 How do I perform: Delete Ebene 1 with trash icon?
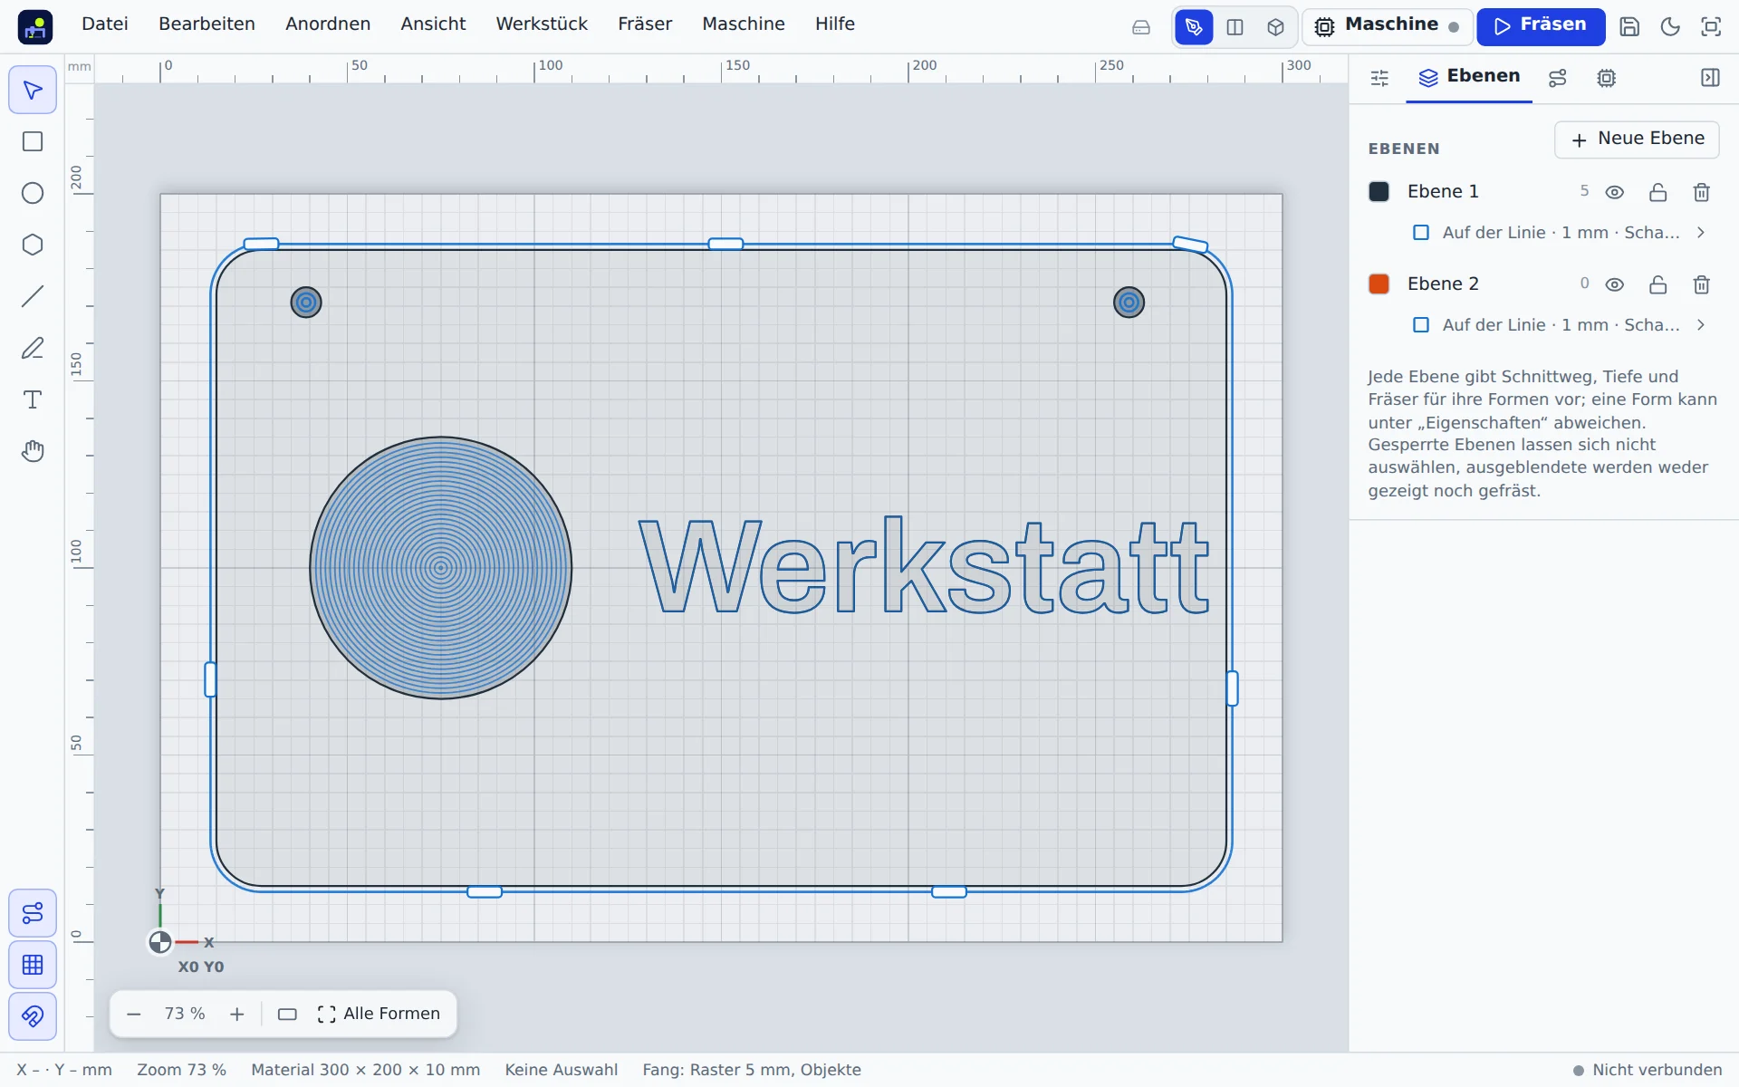pyautogui.click(x=1701, y=192)
